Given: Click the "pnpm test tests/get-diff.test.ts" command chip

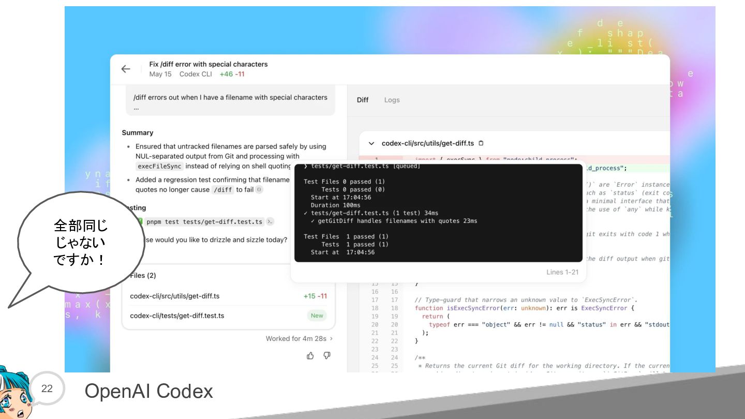Looking at the screenshot, I should [x=204, y=222].
